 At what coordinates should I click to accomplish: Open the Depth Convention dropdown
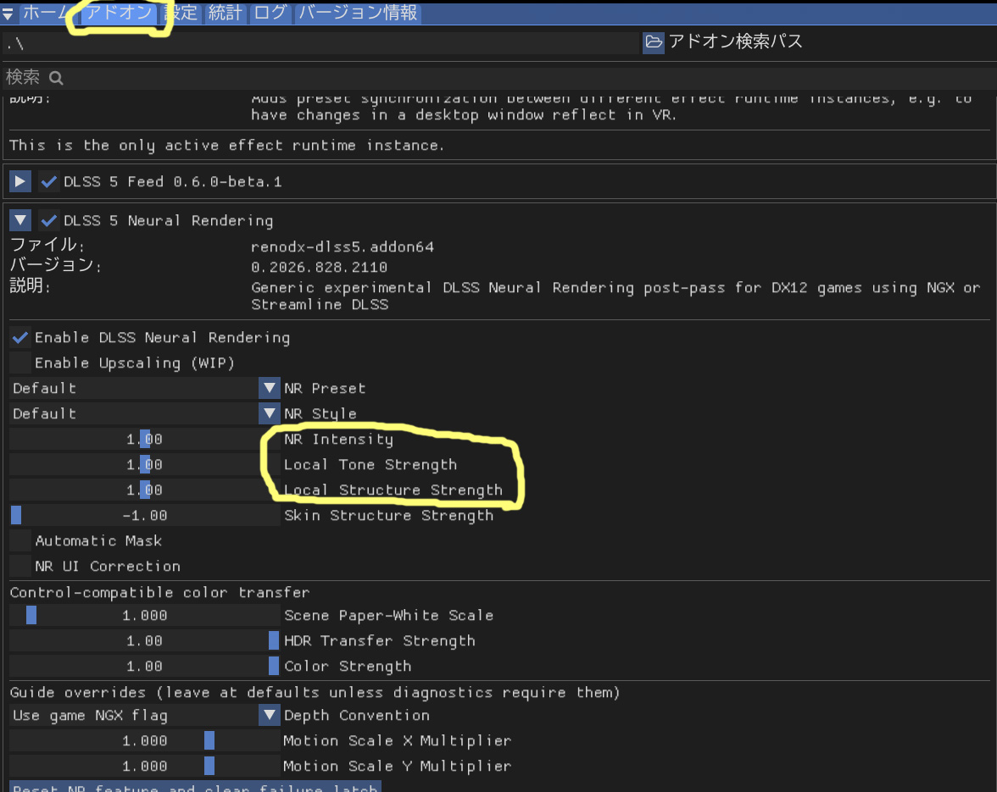145,715
